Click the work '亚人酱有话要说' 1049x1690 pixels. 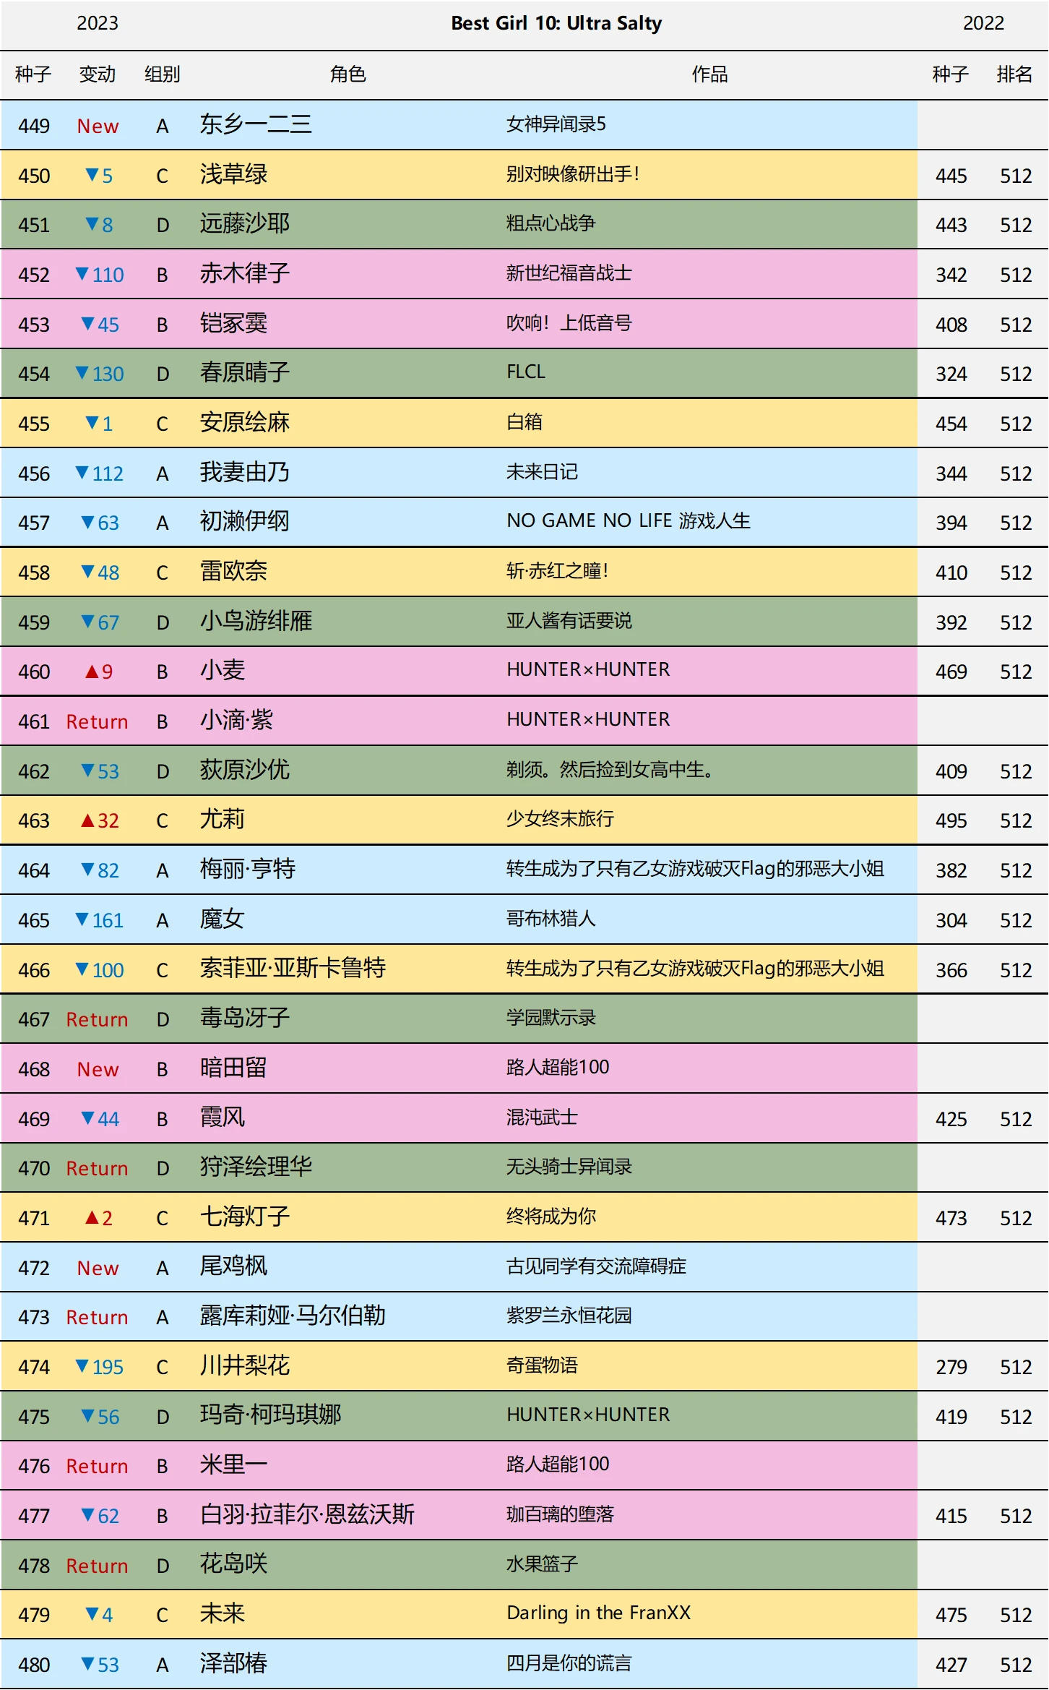tap(569, 621)
